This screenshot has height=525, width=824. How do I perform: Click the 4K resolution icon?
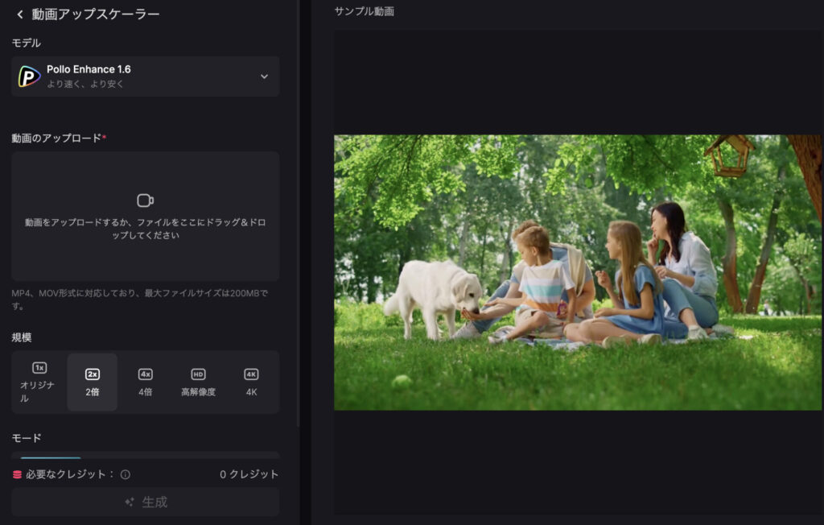251,374
